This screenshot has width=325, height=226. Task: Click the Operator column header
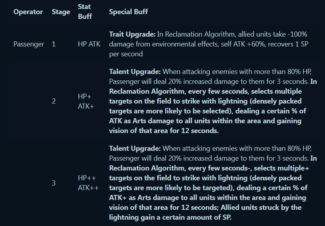point(28,12)
